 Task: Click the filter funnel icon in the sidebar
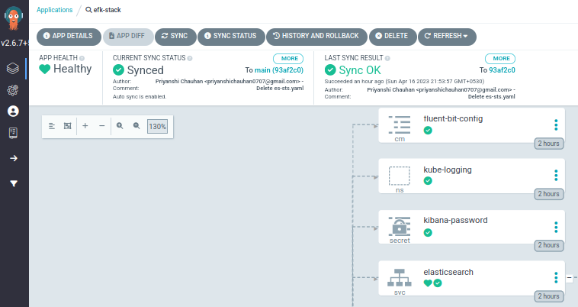[13, 183]
